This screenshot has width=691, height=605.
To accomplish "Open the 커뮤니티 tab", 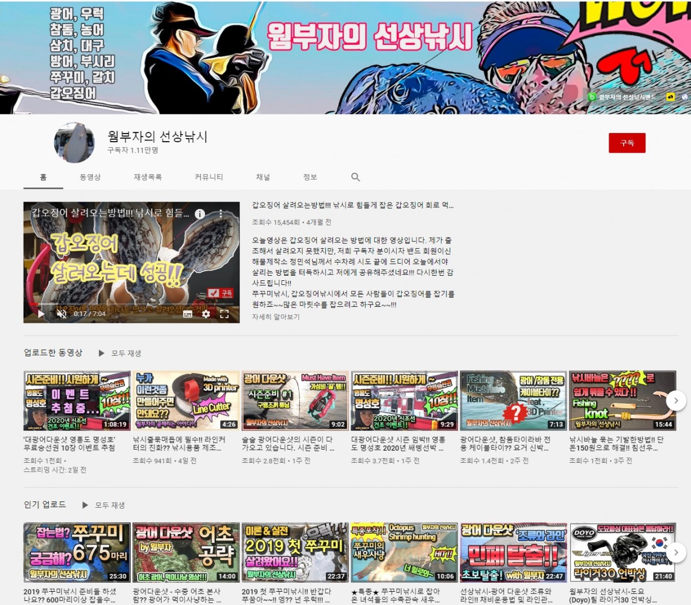I will click(x=208, y=177).
